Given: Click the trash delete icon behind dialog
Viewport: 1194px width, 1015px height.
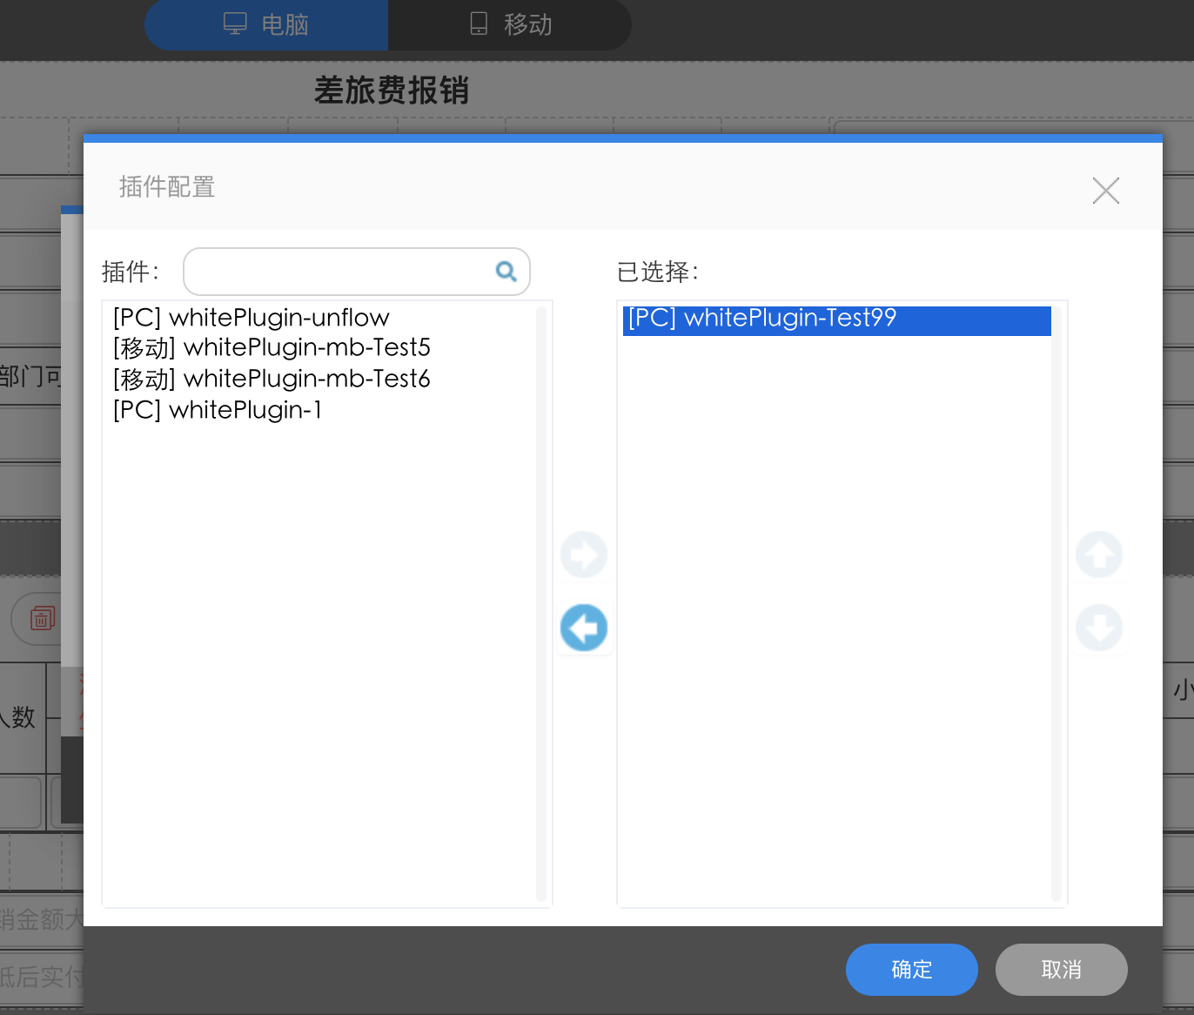Looking at the screenshot, I should (43, 619).
